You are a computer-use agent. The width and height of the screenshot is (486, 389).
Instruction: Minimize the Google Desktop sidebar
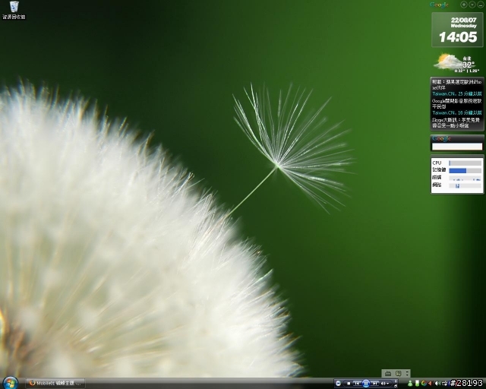coord(480,5)
